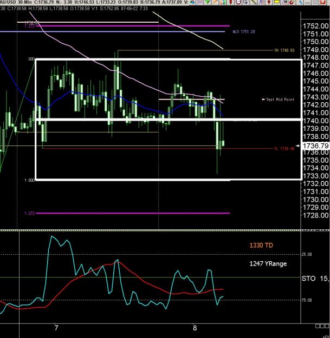Click the lower magenta 1.272 extension line label
Viewport: 330px width, 338px height.
[30, 214]
